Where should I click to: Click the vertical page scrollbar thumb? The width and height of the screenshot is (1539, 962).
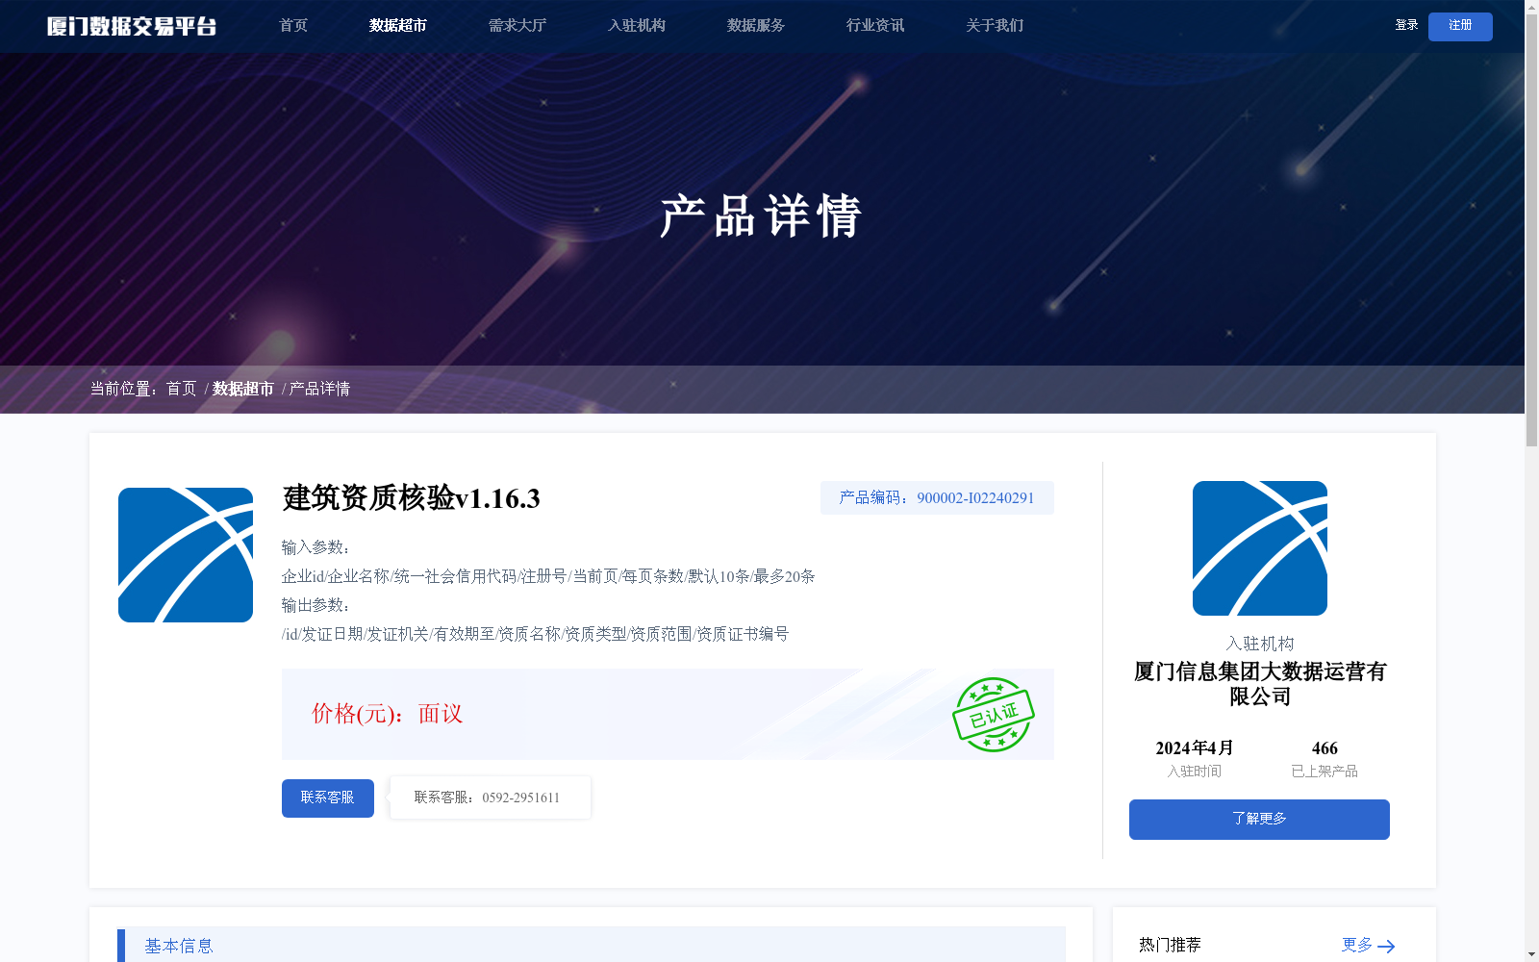pos(1531,231)
